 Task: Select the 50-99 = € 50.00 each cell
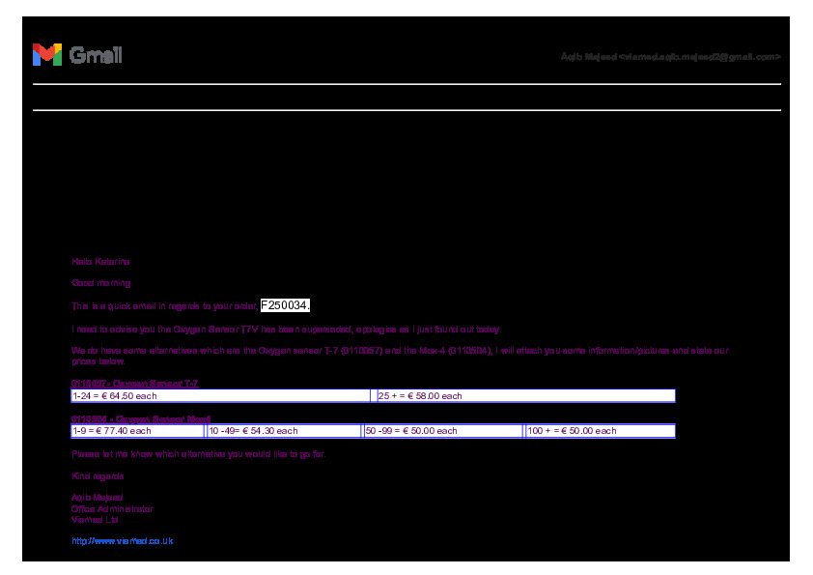442,431
